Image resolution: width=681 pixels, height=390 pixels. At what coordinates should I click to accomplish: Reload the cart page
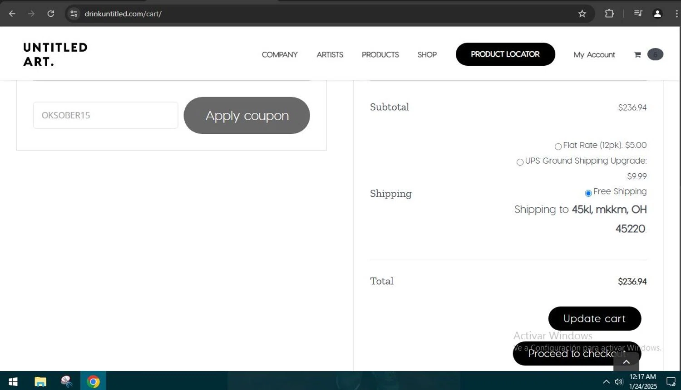(51, 14)
